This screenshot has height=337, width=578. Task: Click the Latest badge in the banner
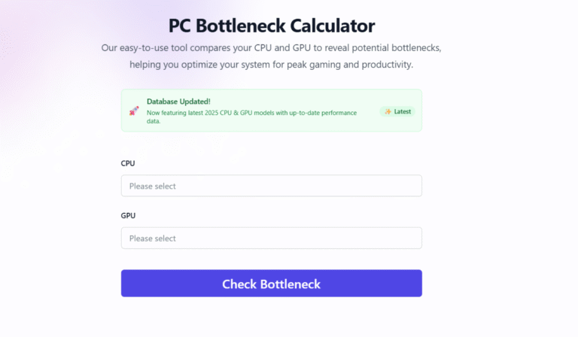(397, 111)
